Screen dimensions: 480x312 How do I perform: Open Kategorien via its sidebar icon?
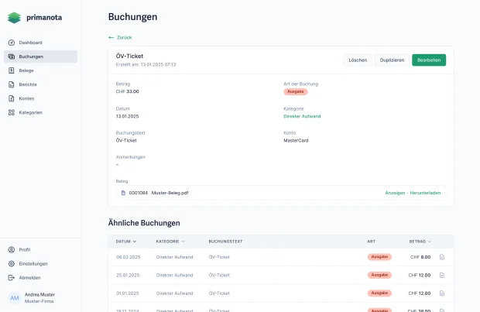(12, 112)
